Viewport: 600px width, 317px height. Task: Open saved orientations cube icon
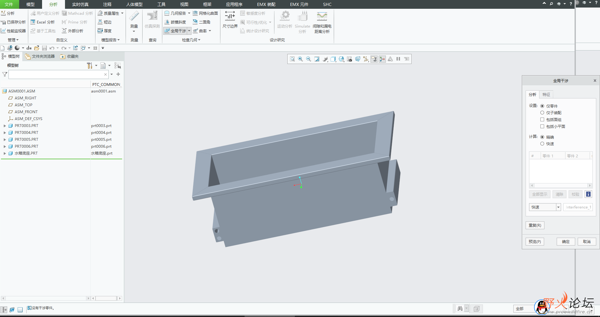[x=333, y=59]
